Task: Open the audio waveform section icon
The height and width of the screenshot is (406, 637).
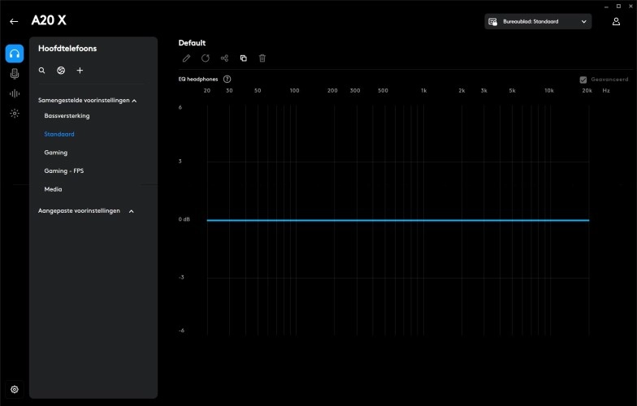Action: pyautogui.click(x=15, y=93)
